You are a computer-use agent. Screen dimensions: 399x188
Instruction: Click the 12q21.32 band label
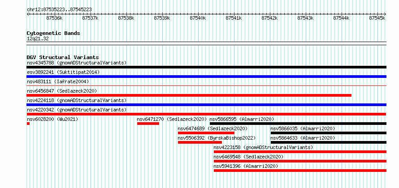[x=38, y=39]
